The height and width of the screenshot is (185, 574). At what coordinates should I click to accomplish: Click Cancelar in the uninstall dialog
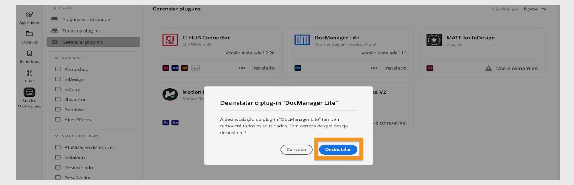pos(296,149)
